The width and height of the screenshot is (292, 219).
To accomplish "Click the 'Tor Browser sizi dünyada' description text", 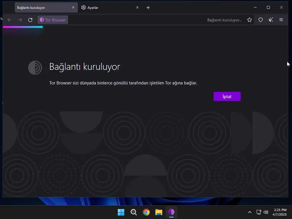I will tap(123, 83).
